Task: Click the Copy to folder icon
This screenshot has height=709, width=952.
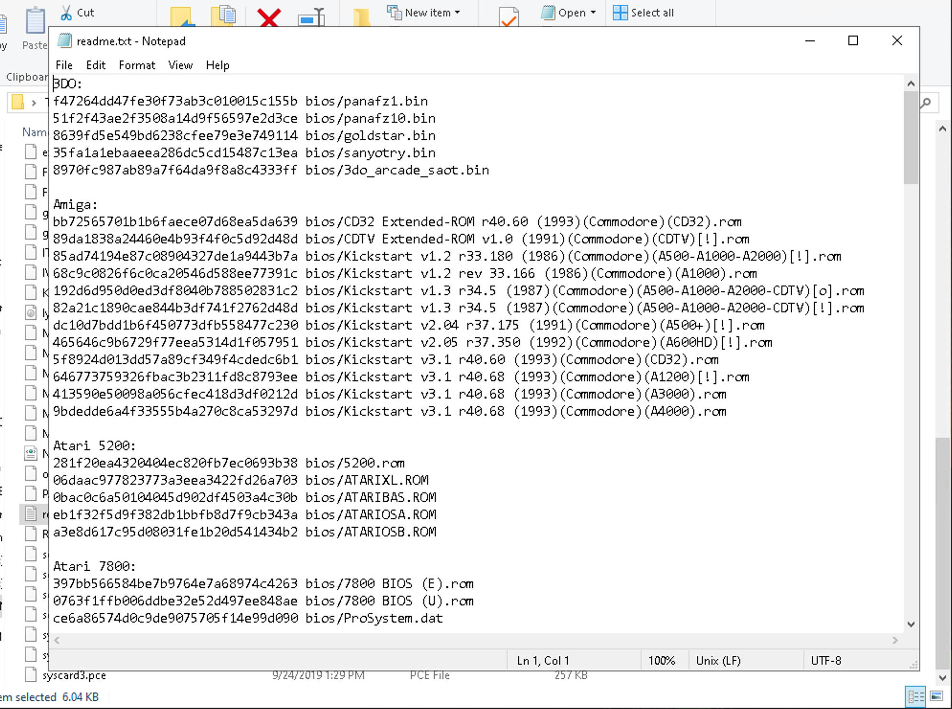Action: 223,15
